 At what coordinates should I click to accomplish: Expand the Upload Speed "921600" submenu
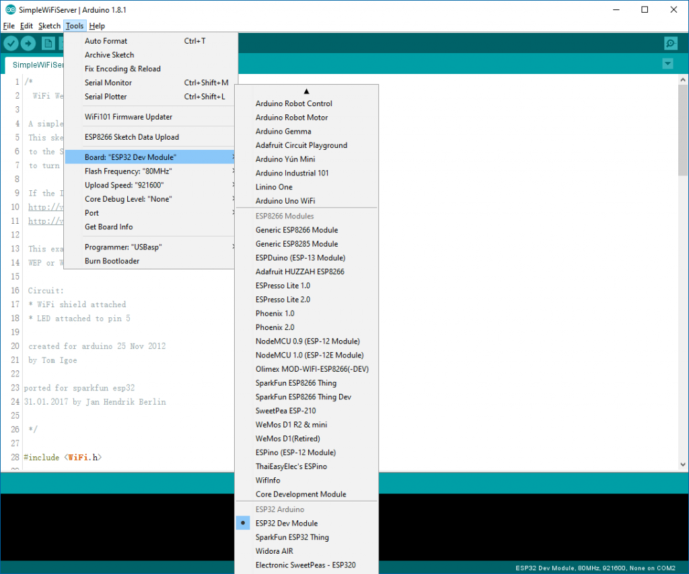[x=150, y=186]
